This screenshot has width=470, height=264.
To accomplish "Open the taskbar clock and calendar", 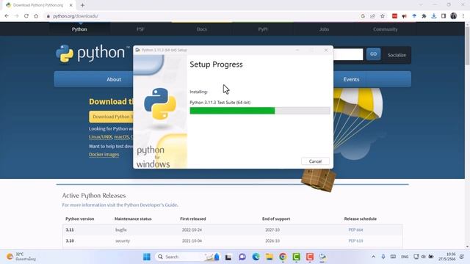I will coord(447,257).
